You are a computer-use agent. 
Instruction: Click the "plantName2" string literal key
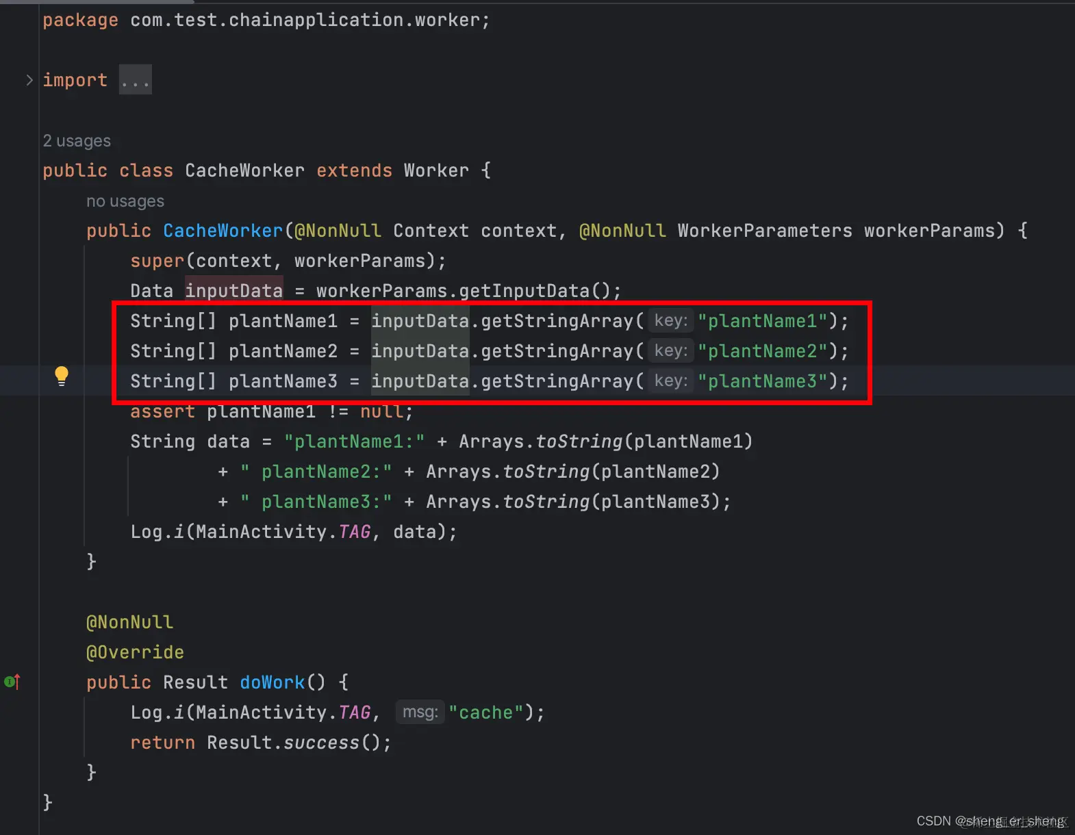(x=763, y=351)
